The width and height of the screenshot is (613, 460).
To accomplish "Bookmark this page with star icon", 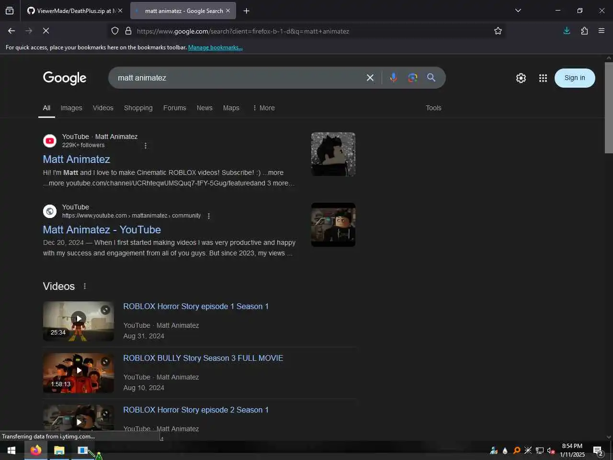I will coord(498,31).
